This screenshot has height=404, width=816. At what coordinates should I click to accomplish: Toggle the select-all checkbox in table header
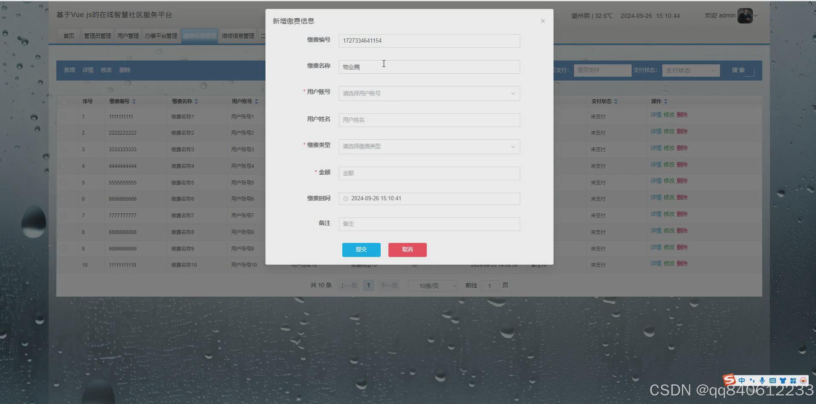click(x=64, y=101)
